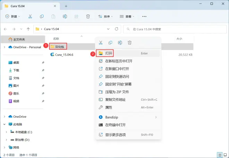Select the Cura_15.04.6 file
The width and height of the screenshot is (229, 158).
click(62, 55)
